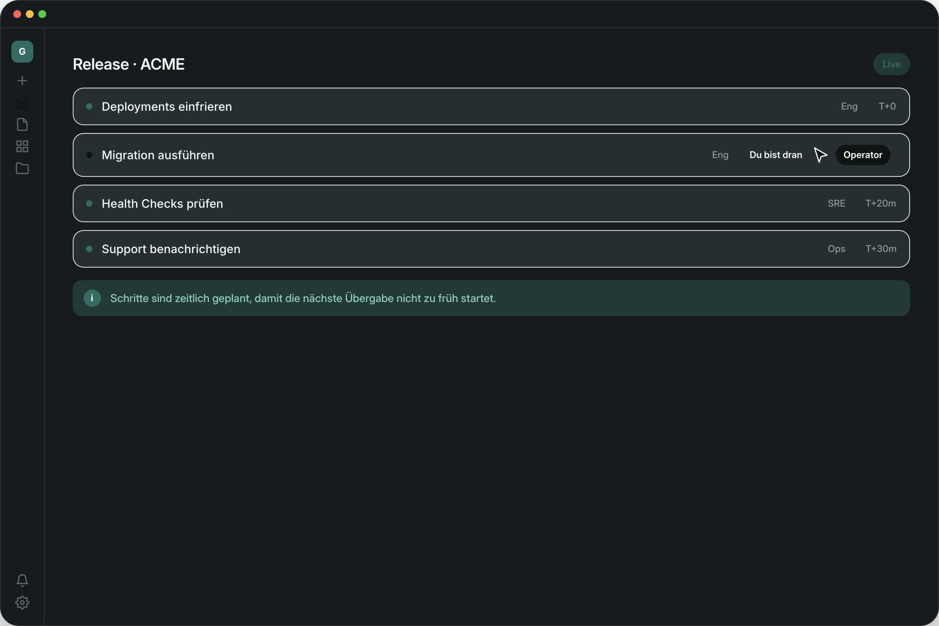Toggle status dot of Health Checks prüfen

point(90,203)
